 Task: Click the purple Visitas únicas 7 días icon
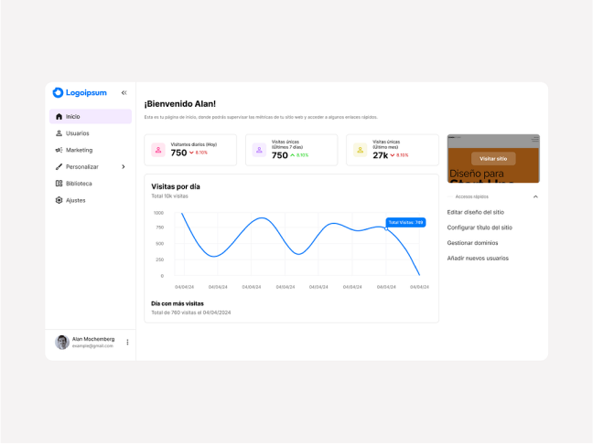pos(260,150)
